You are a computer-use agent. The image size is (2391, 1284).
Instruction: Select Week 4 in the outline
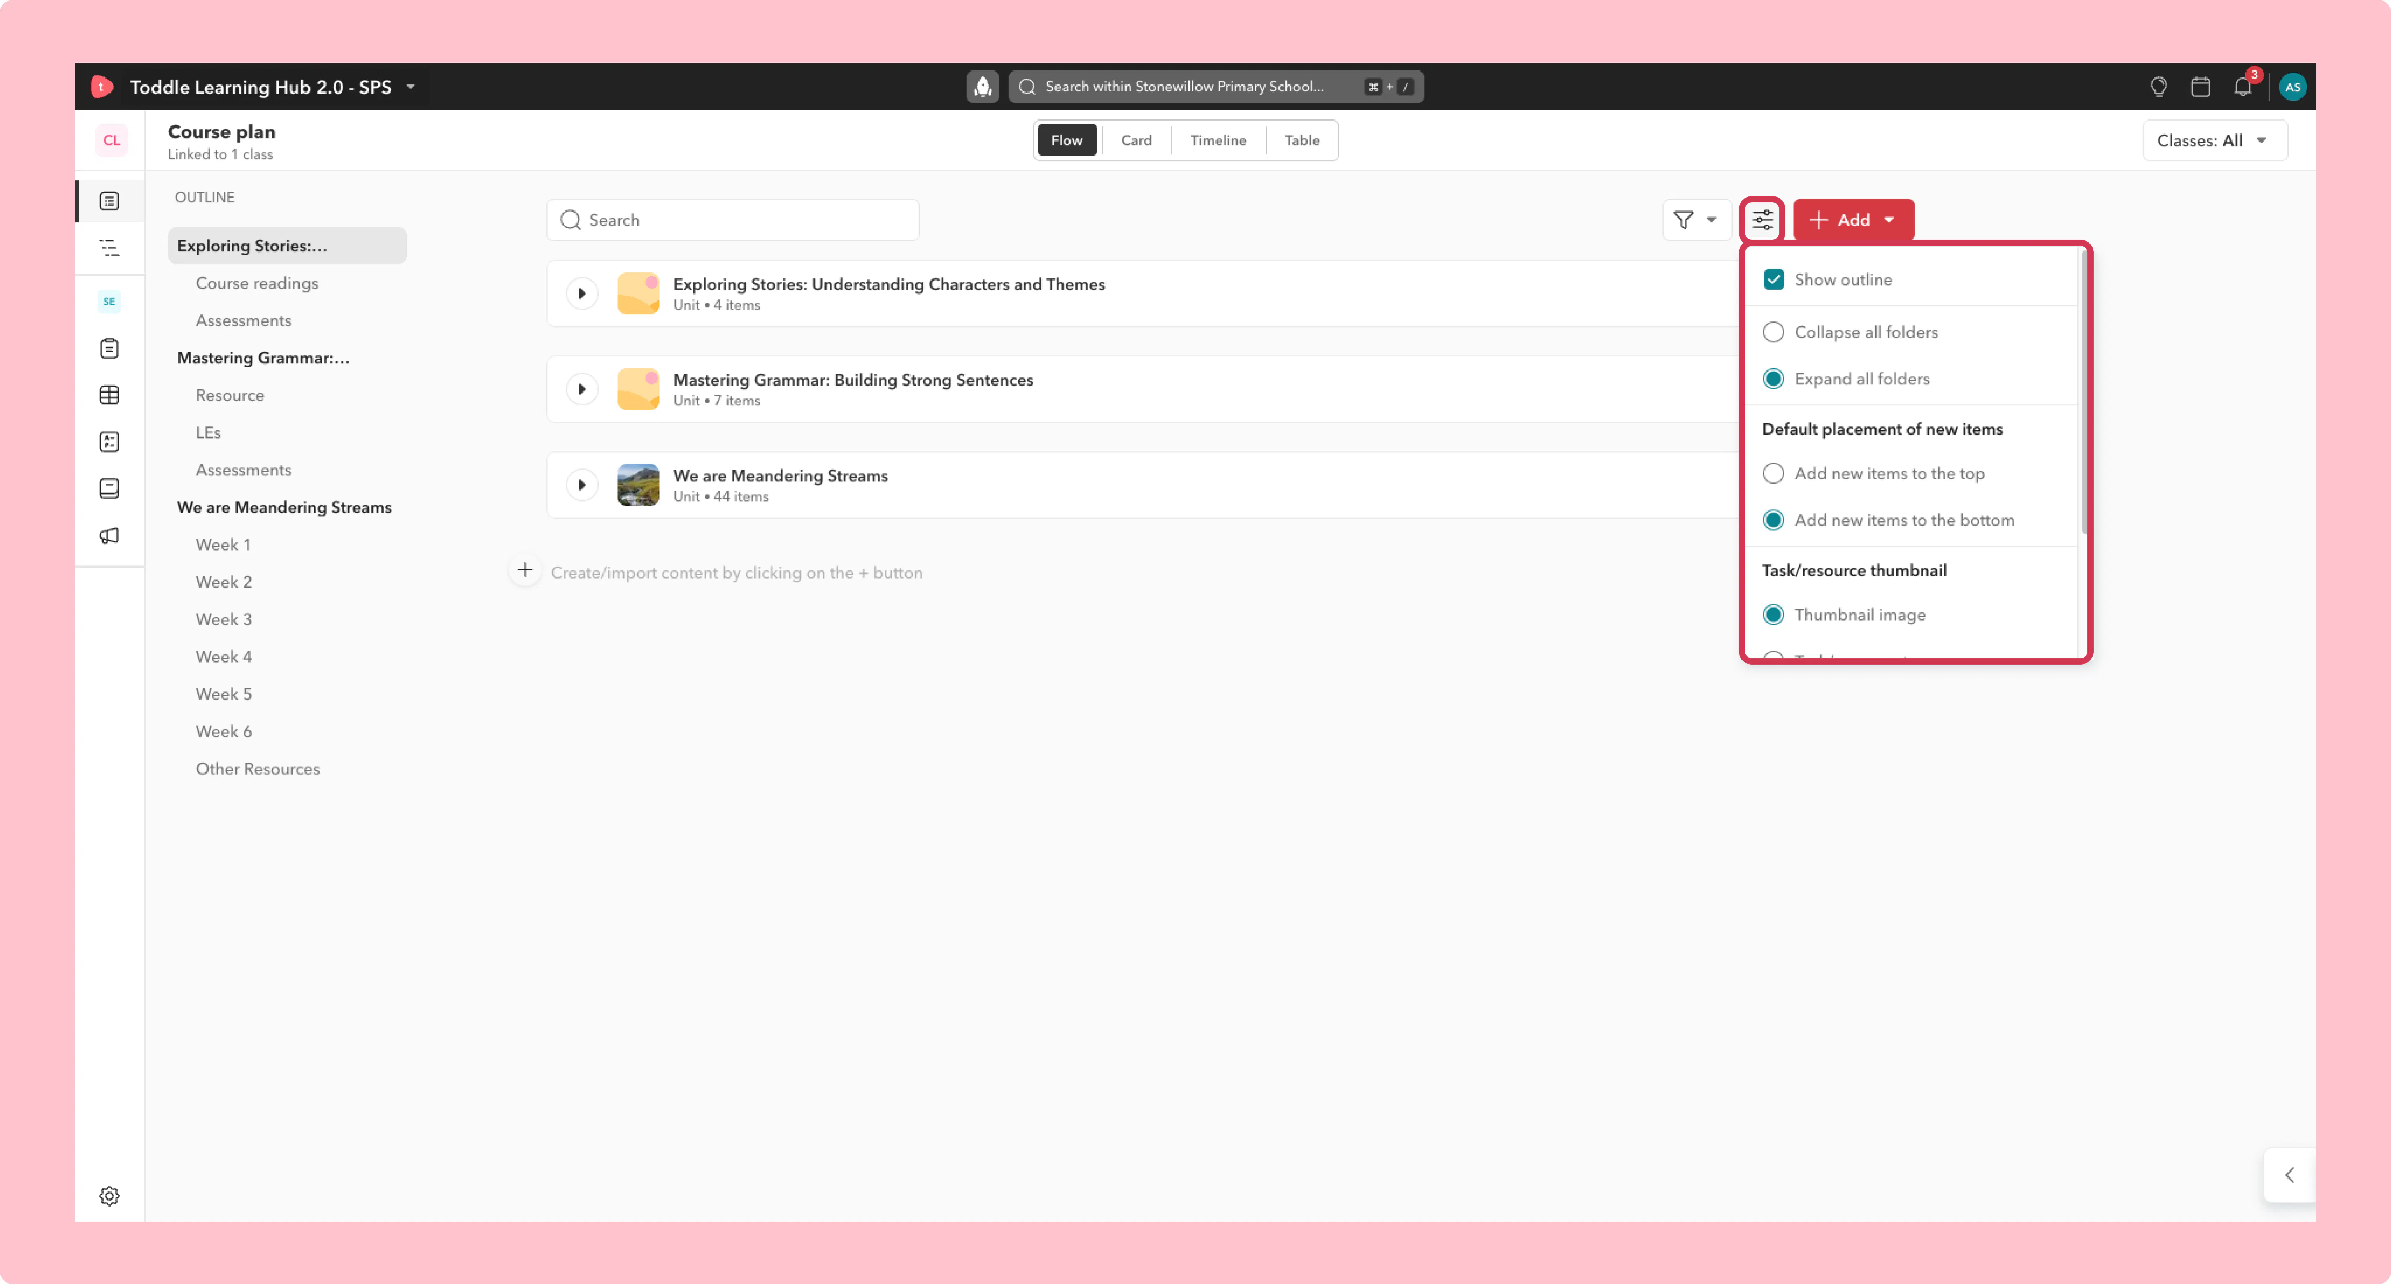pos(224,657)
